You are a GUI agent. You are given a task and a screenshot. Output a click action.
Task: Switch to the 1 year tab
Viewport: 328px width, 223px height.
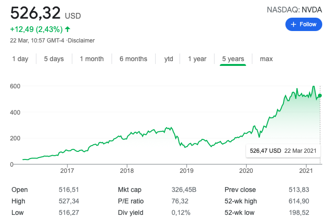click(x=197, y=59)
